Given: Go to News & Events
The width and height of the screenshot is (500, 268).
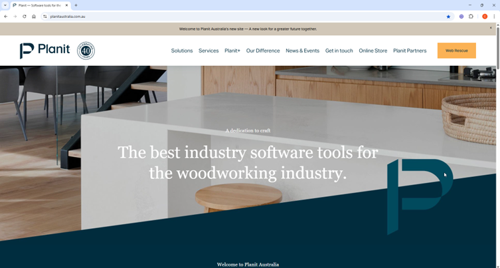Looking at the screenshot, I should click(x=302, y=51).
